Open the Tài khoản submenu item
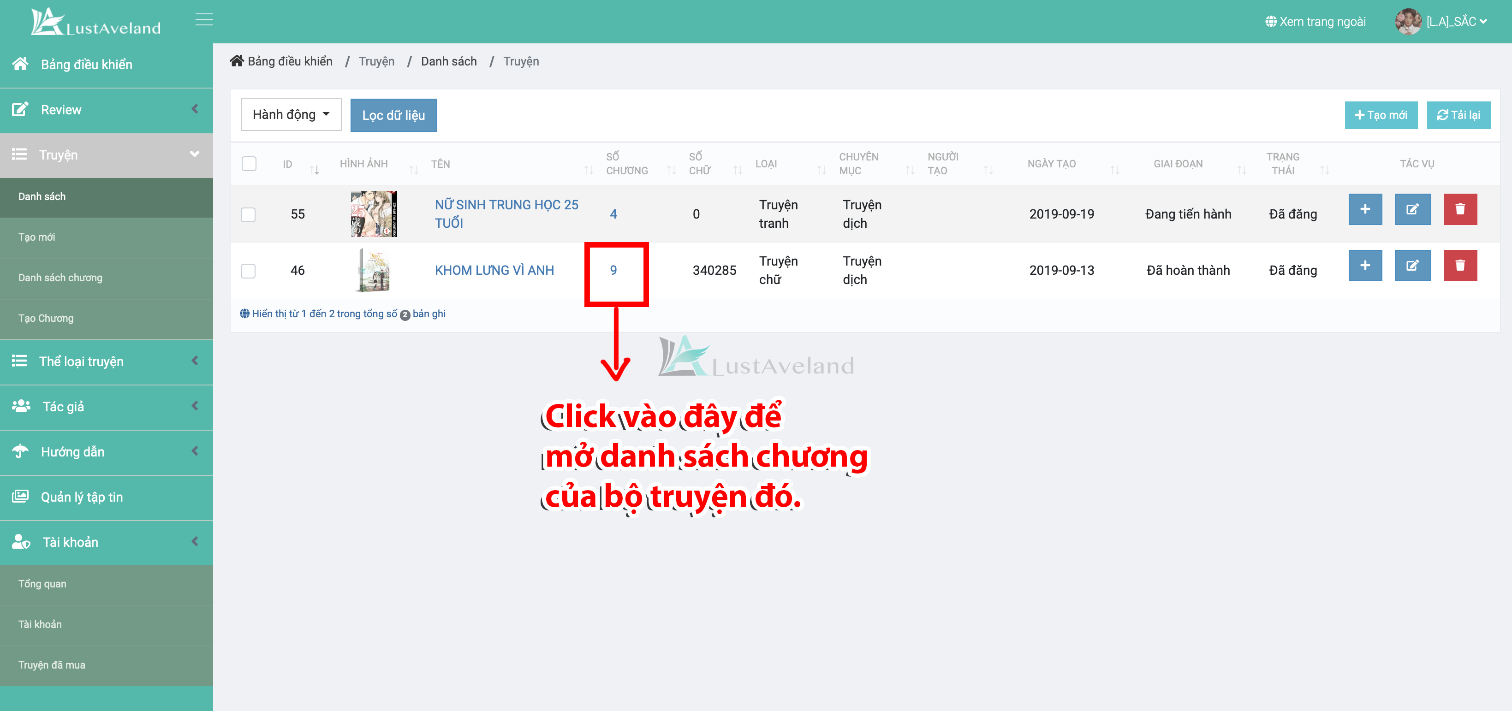1512x711 pixels. (106, 624)
